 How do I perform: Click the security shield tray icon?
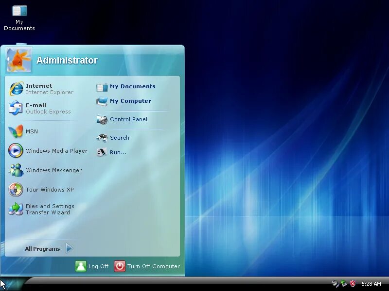click(353, 284)
